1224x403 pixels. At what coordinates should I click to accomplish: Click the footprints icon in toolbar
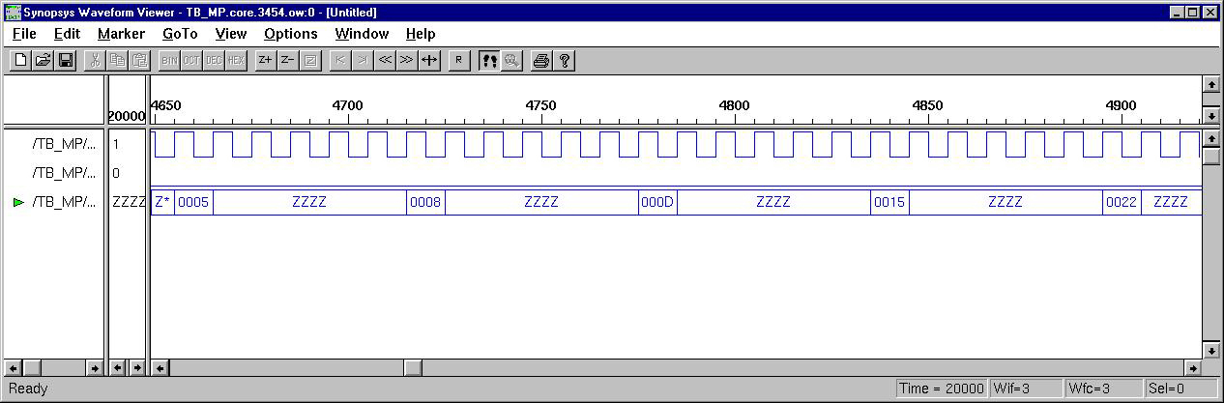point(489,60)
